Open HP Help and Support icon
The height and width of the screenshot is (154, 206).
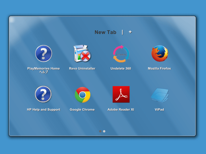tap(43, 94)
